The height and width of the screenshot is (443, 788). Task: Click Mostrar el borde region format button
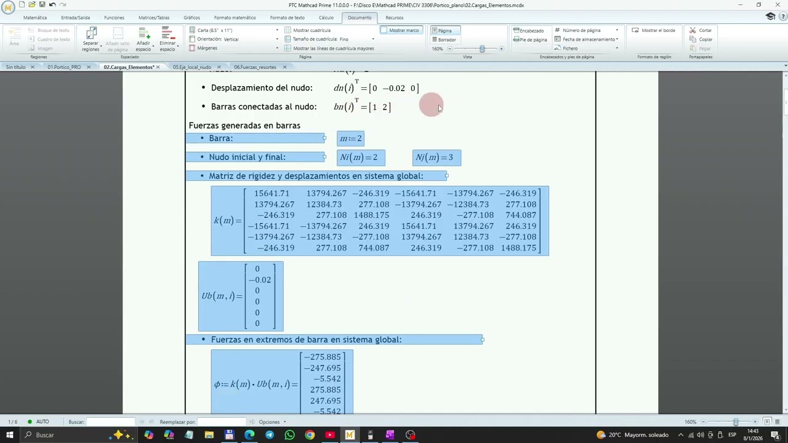(654, 30)
